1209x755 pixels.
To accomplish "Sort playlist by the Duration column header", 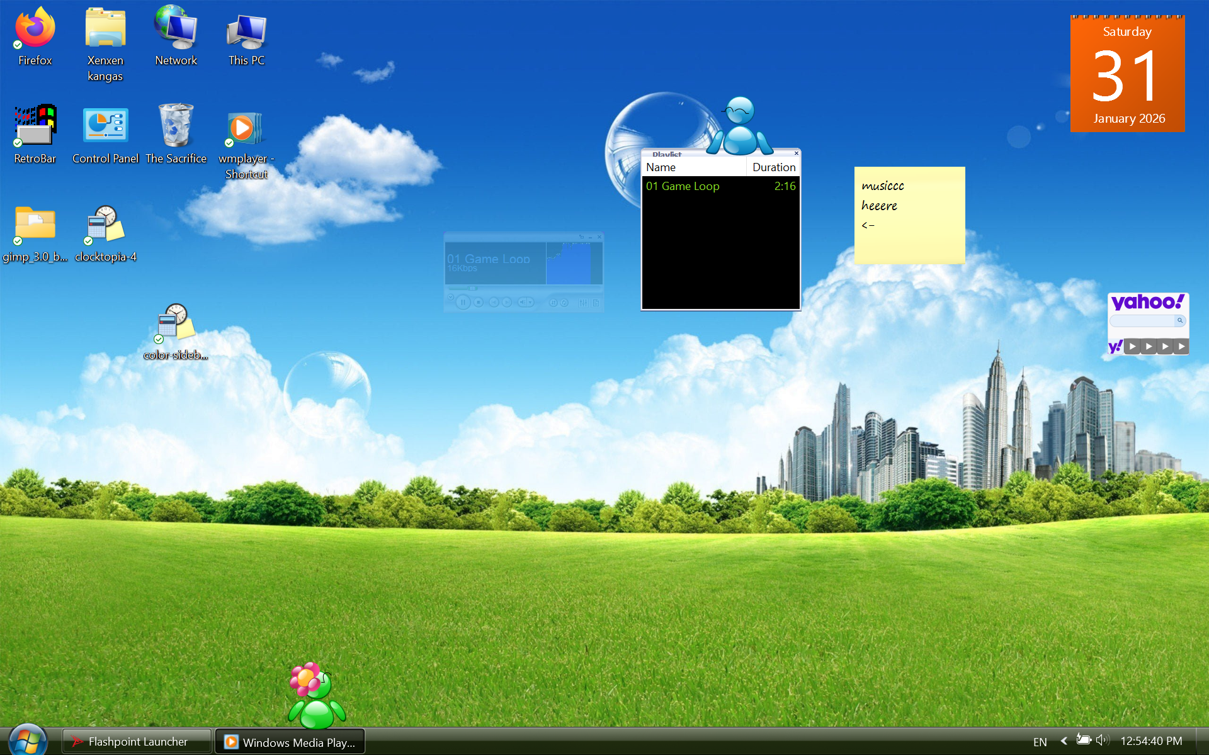I will 773,167.
